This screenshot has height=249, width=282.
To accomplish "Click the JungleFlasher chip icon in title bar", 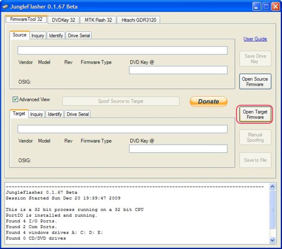I will (5, 7).
